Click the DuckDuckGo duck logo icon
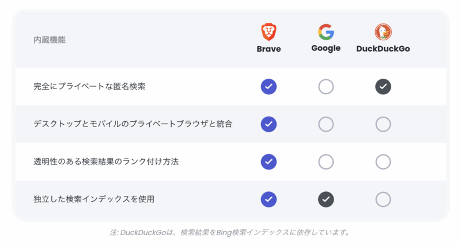 [x=383, y=32]
